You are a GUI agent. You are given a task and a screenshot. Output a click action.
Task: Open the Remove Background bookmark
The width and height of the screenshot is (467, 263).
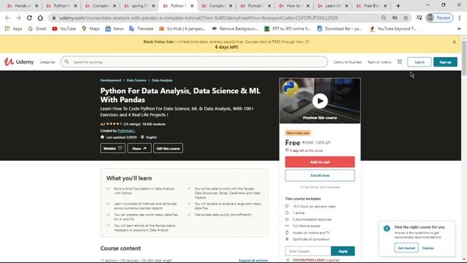tap(235, 28)
